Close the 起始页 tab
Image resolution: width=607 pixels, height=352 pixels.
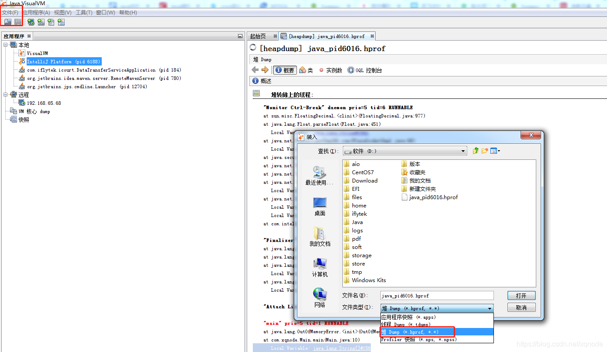pyautogui.click(x=275, y=36)
